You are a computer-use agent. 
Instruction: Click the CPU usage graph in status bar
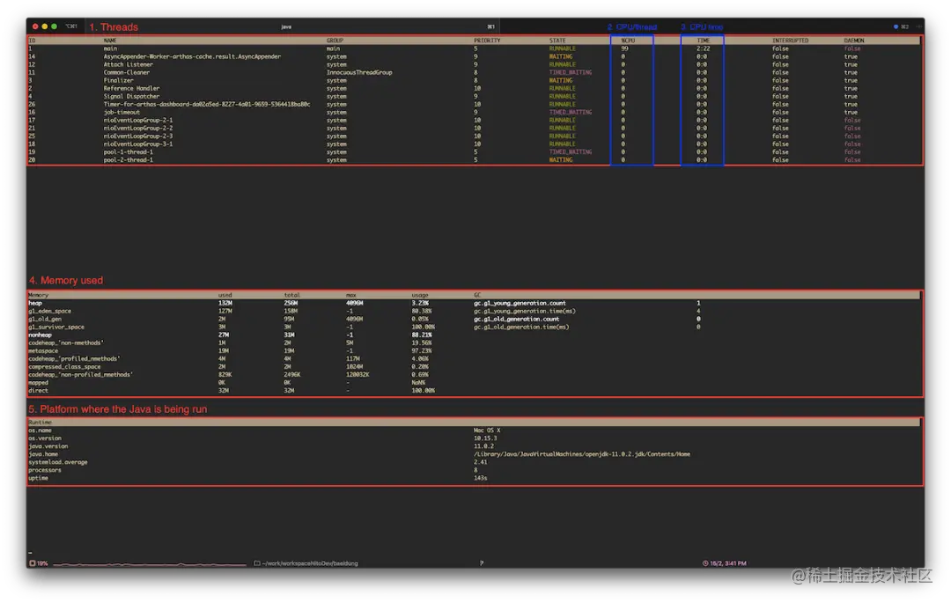click(149, 563)
